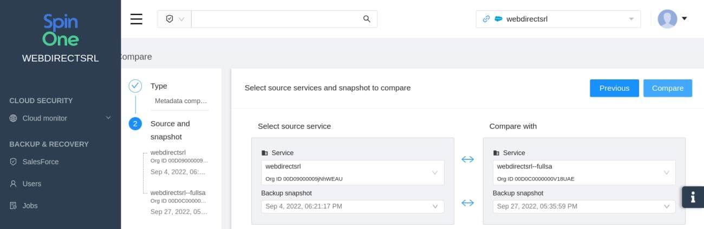704x229 pixels.
Task: Click webdirectsrl--fullsa in the step summary
Action: [178, 192]
